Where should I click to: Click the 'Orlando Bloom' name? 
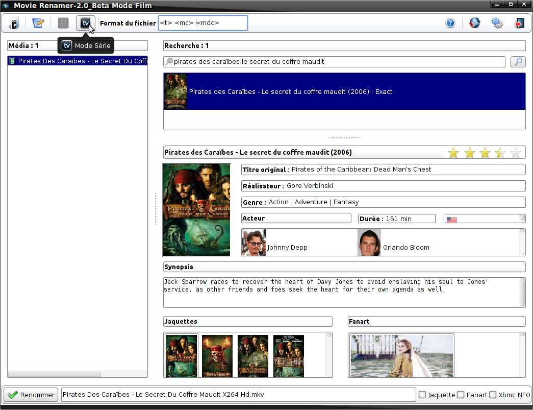406,247
